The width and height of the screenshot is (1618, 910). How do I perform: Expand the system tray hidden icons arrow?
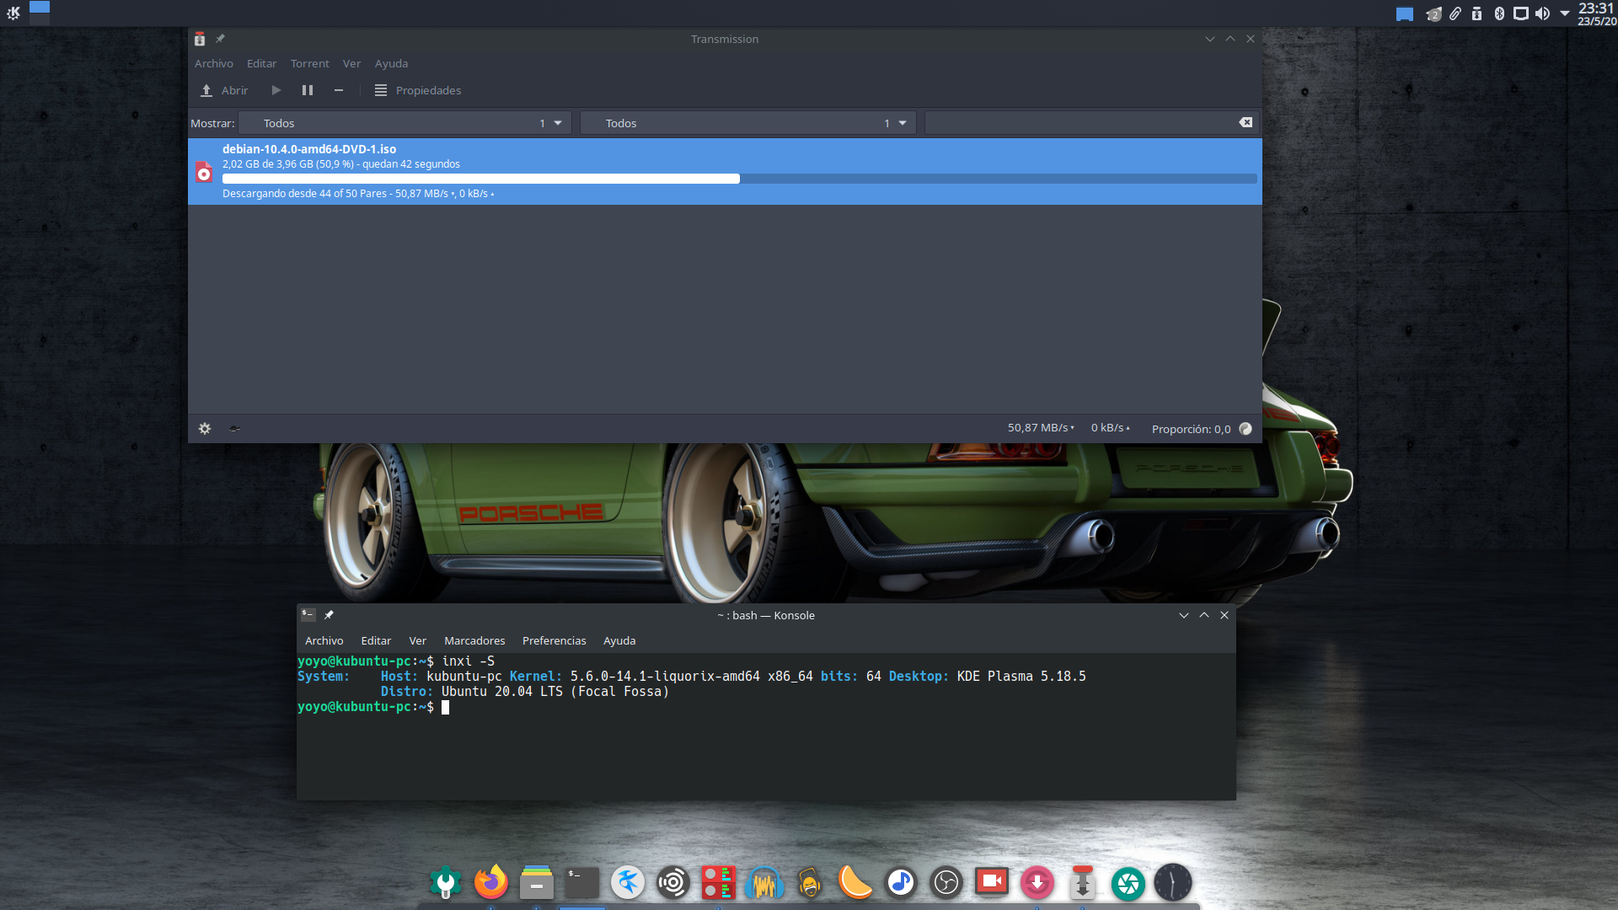click(x=1565, y=13)
